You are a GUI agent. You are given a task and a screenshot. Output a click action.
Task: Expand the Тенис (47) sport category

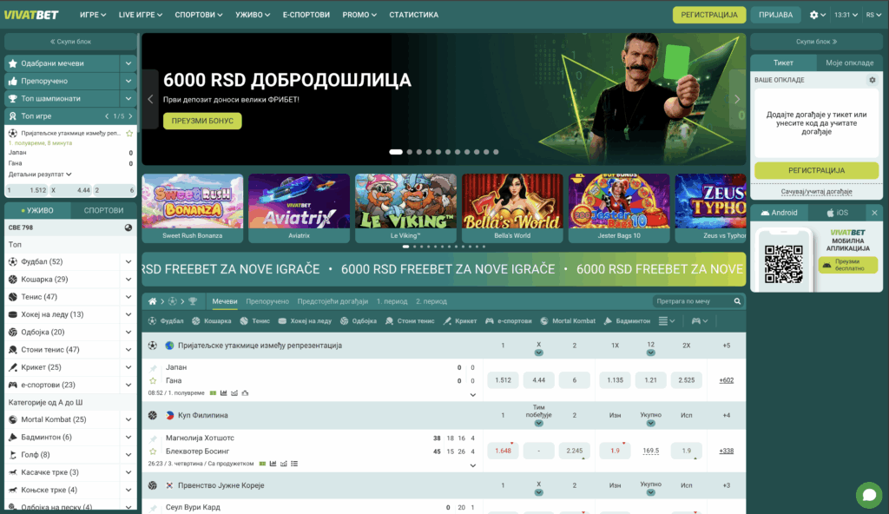[128, 297]
